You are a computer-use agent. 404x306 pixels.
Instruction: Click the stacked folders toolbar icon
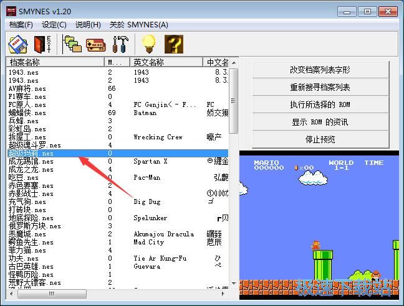tap(72, 44)
